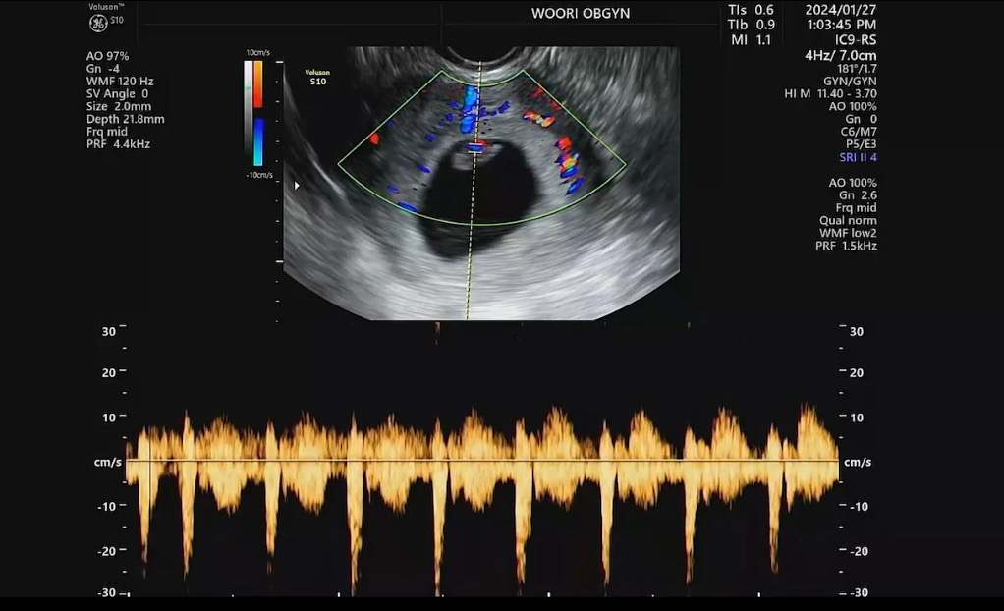Click the GE logo in top-left corner

(x=98, y=24)
